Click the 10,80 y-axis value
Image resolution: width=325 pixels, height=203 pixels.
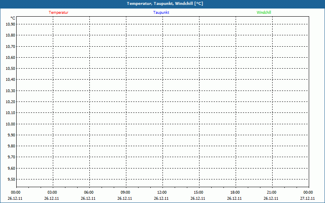point(11,35)
